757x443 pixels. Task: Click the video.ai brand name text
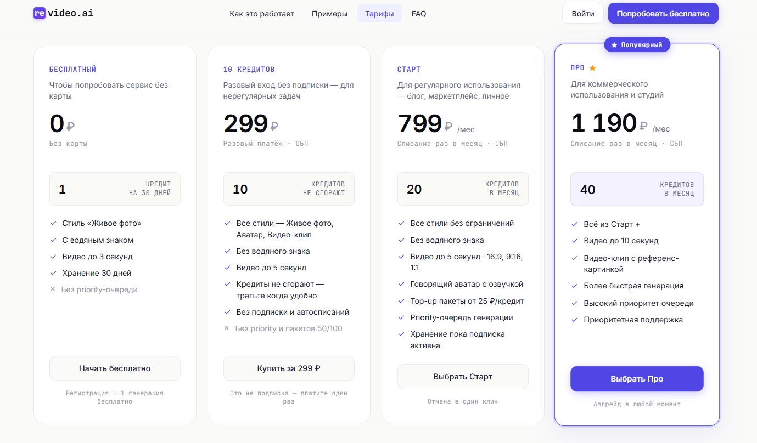click(x=71, y=13)
